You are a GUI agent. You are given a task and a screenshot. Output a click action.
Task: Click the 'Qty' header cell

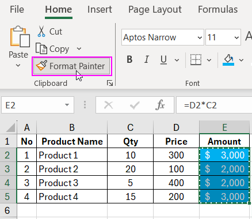(131, 141)
